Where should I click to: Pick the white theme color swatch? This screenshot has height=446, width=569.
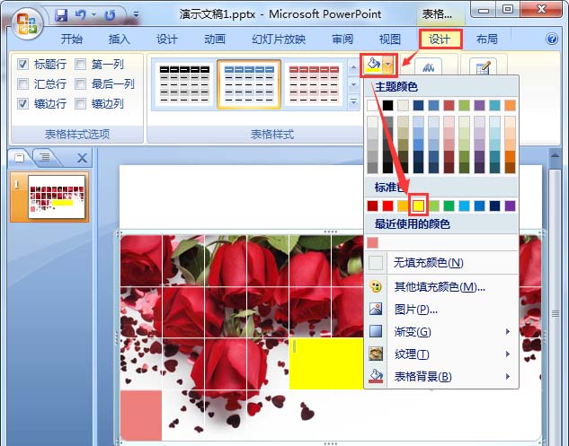[x=372, y=105]
